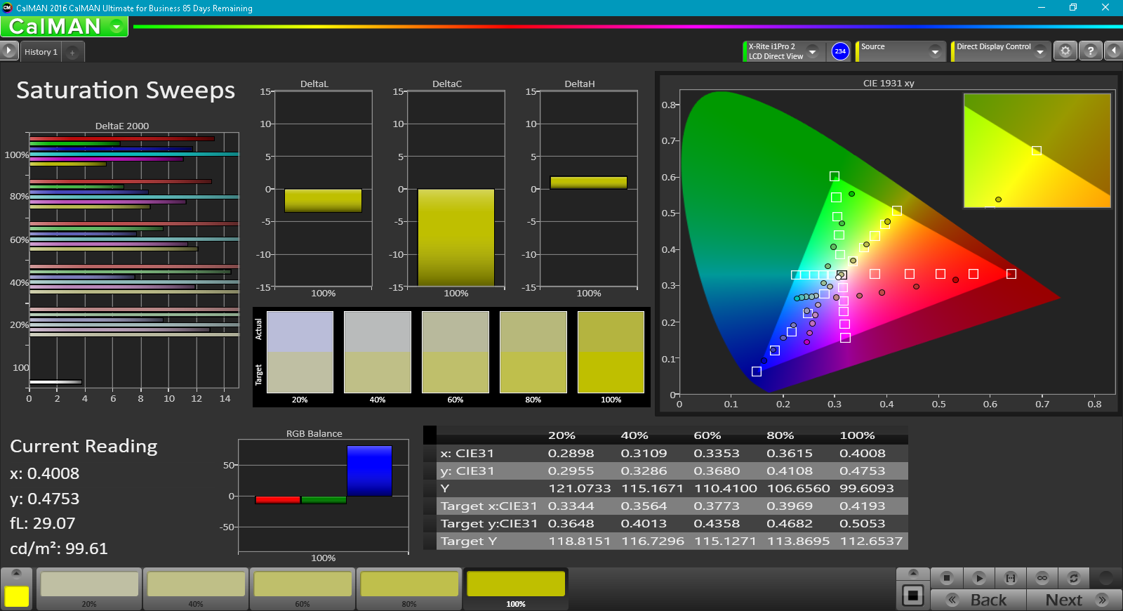Enable continuous read infinity icon
The image size is (1123, 611).
[1042, 578]
